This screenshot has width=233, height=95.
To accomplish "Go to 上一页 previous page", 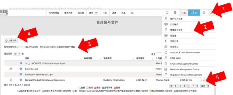I will coord(182,86).
